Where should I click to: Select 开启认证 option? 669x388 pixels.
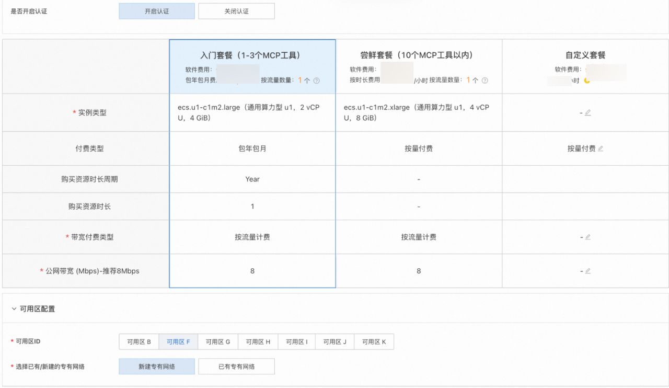[157, 11]
